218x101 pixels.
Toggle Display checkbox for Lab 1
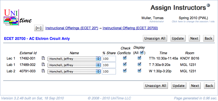139,64
